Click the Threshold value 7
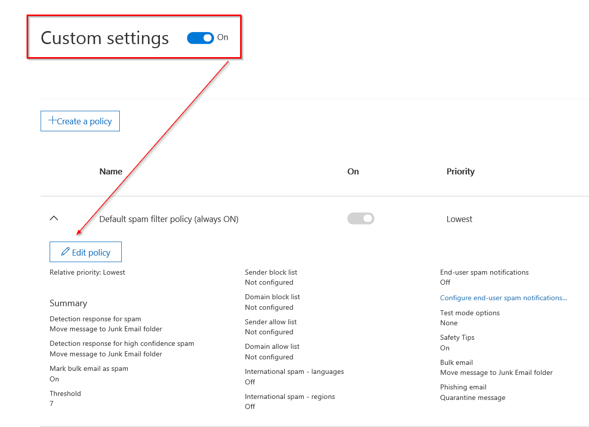The width and height of the screenshot is (589, 427). (51, 403)
